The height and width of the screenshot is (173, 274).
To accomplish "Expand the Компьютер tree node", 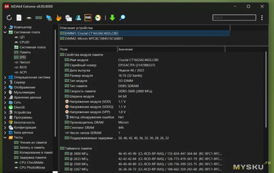I will click(x=5, y=27).
